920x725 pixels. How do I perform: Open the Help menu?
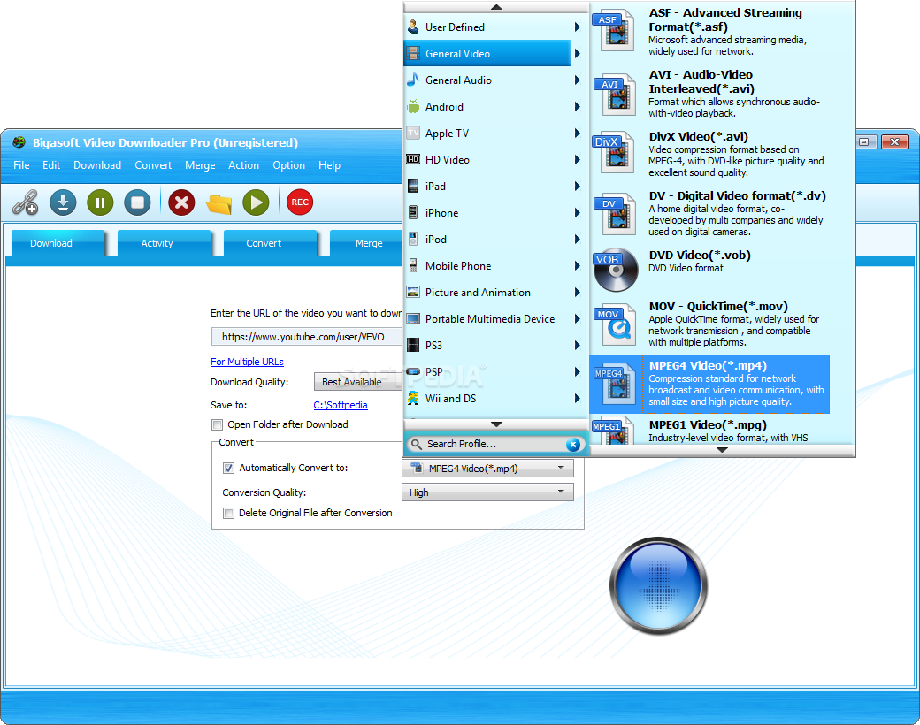[329, 165]
